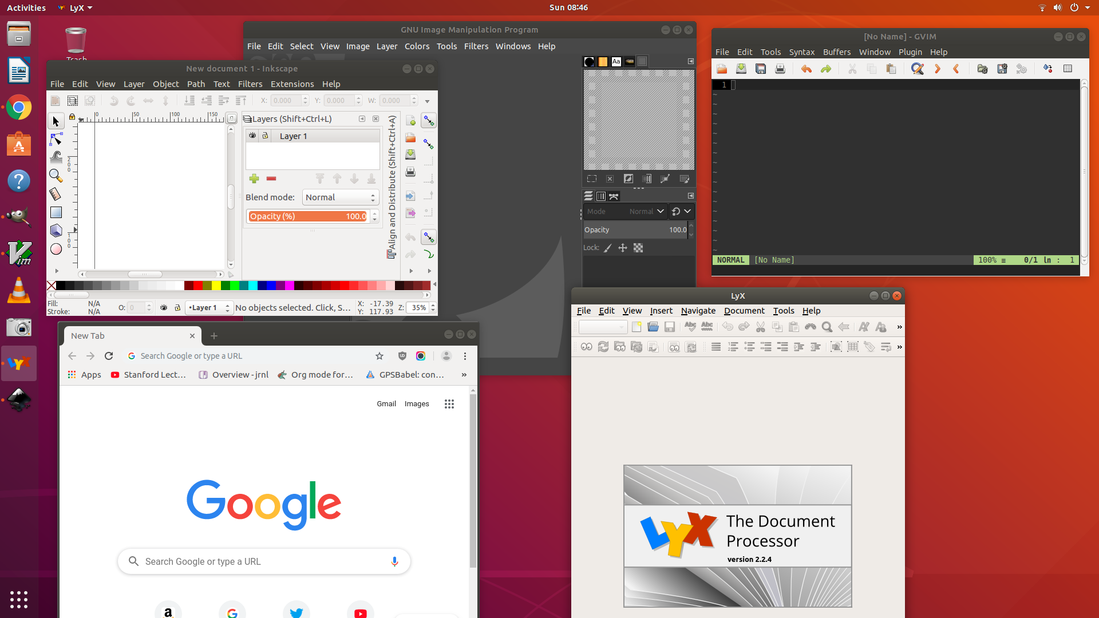Click the Activities button in top bar
The width and height of the screenshot is (1099, 618).
26,7
